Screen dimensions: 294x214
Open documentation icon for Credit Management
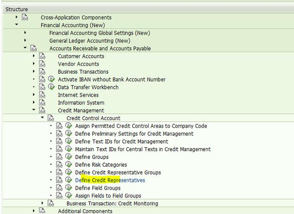[42, 110]
